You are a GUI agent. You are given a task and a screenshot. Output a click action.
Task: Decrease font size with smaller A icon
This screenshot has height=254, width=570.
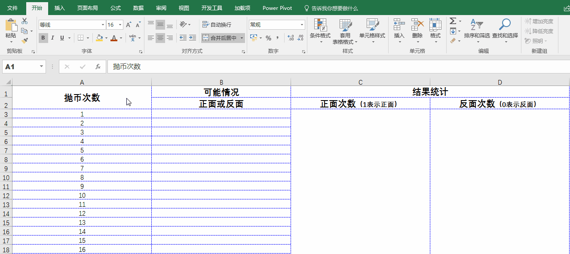[138, 25]
